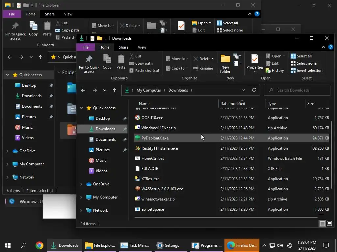Refresh the Downloads folder
The image size is (337, 252).
254,90
